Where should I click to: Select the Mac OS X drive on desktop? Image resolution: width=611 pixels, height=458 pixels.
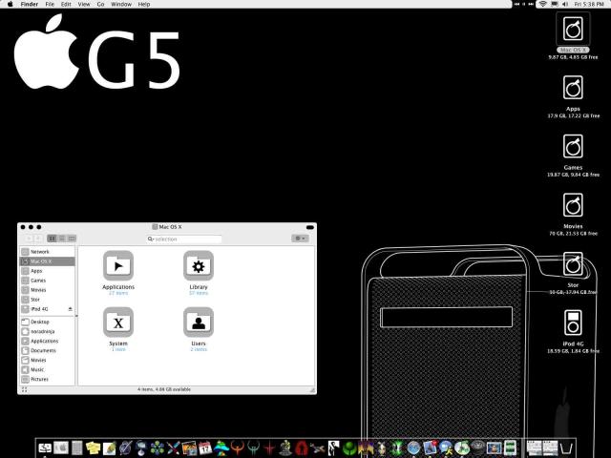tap(573, 30)
